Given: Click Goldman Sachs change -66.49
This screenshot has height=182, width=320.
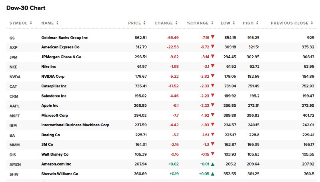Looking at the screenshot, I should pos(173,38).
